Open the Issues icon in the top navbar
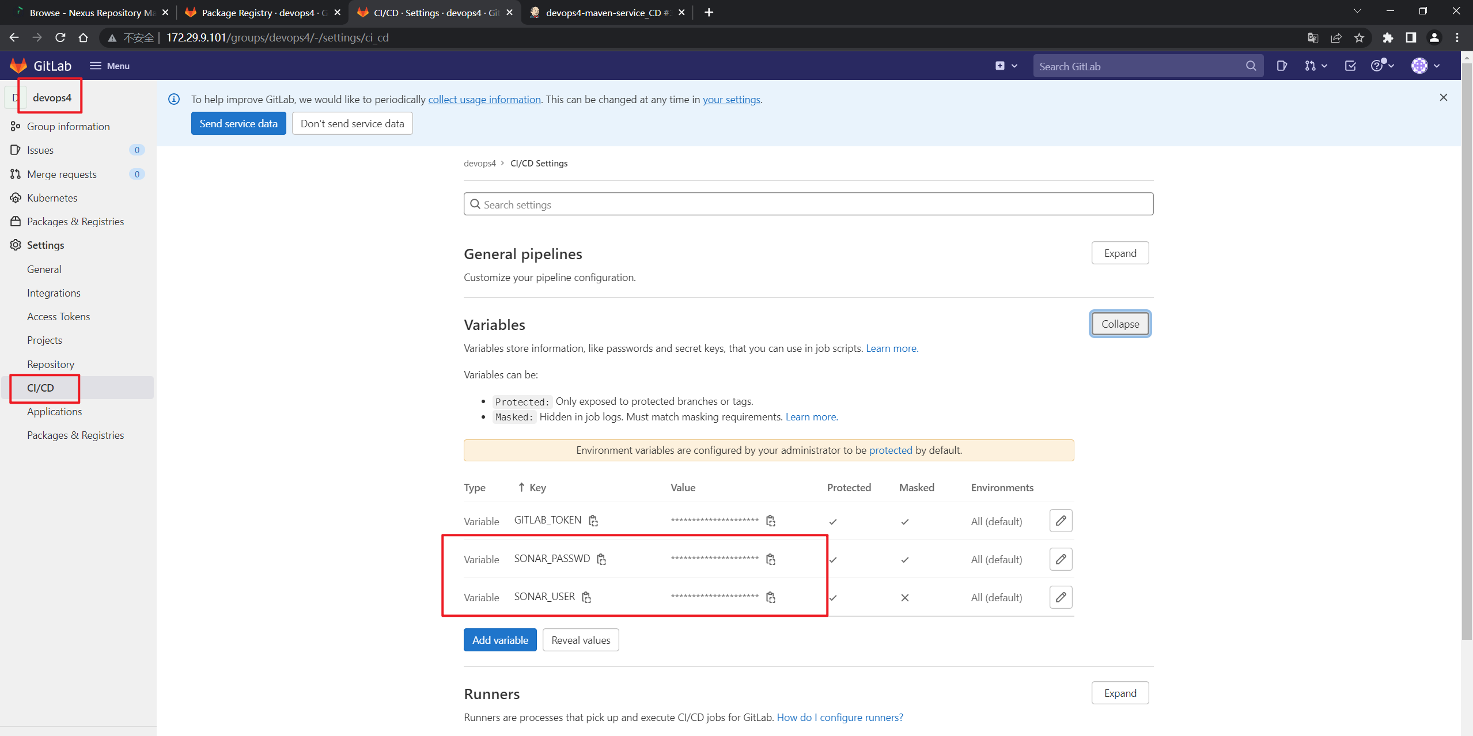 point(1281,66)
